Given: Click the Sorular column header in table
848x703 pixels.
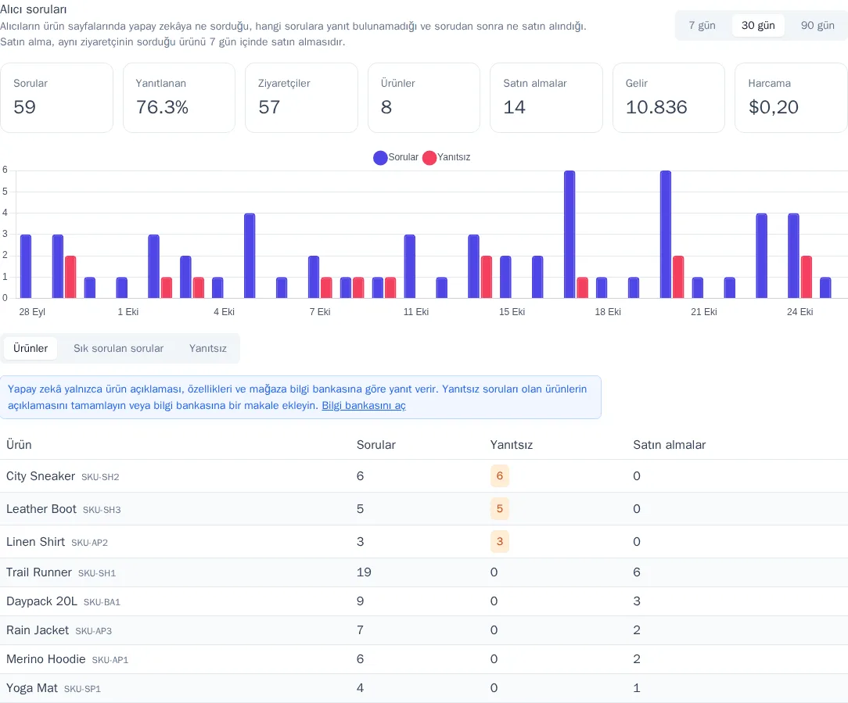Looking at the screenshot, I should click(375, 445).
